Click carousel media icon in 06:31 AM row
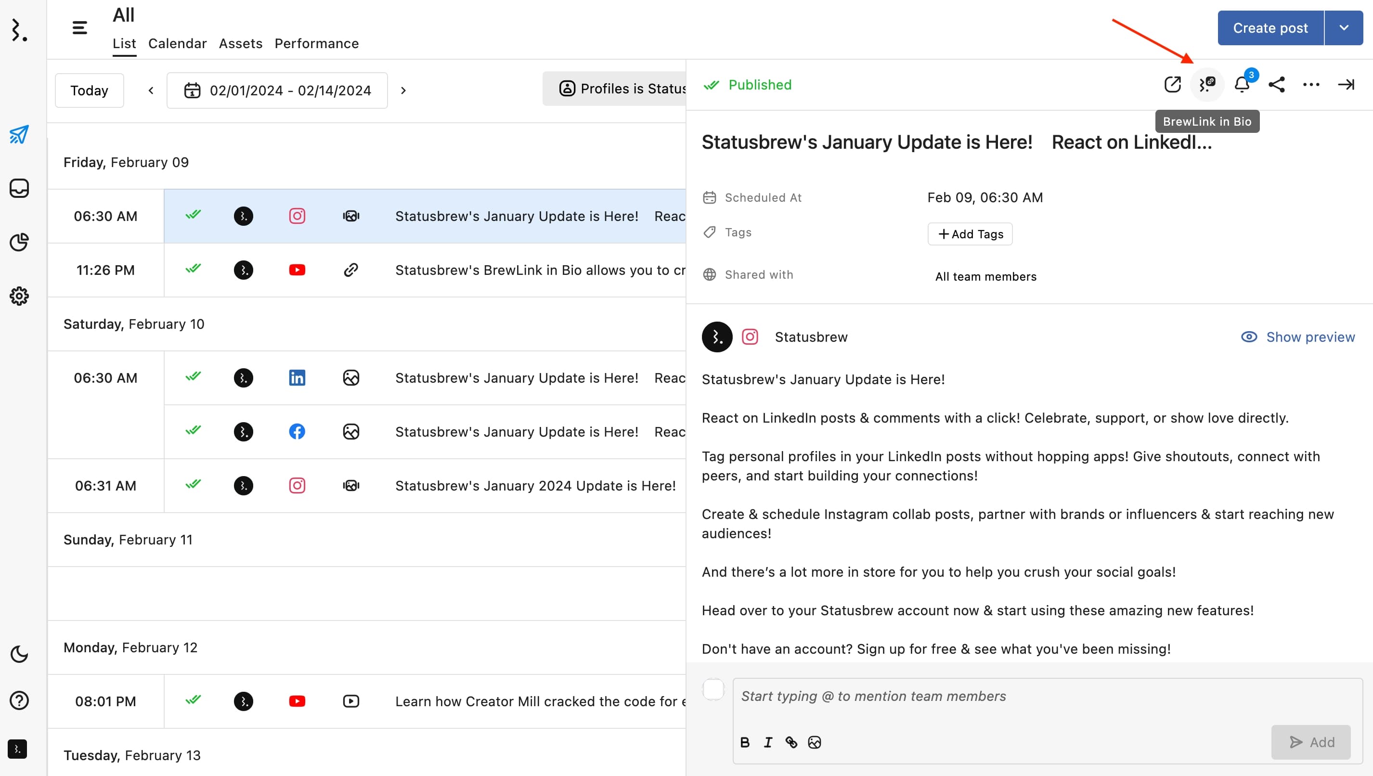This screenshot has height=776, width=1373. point(351,486)
